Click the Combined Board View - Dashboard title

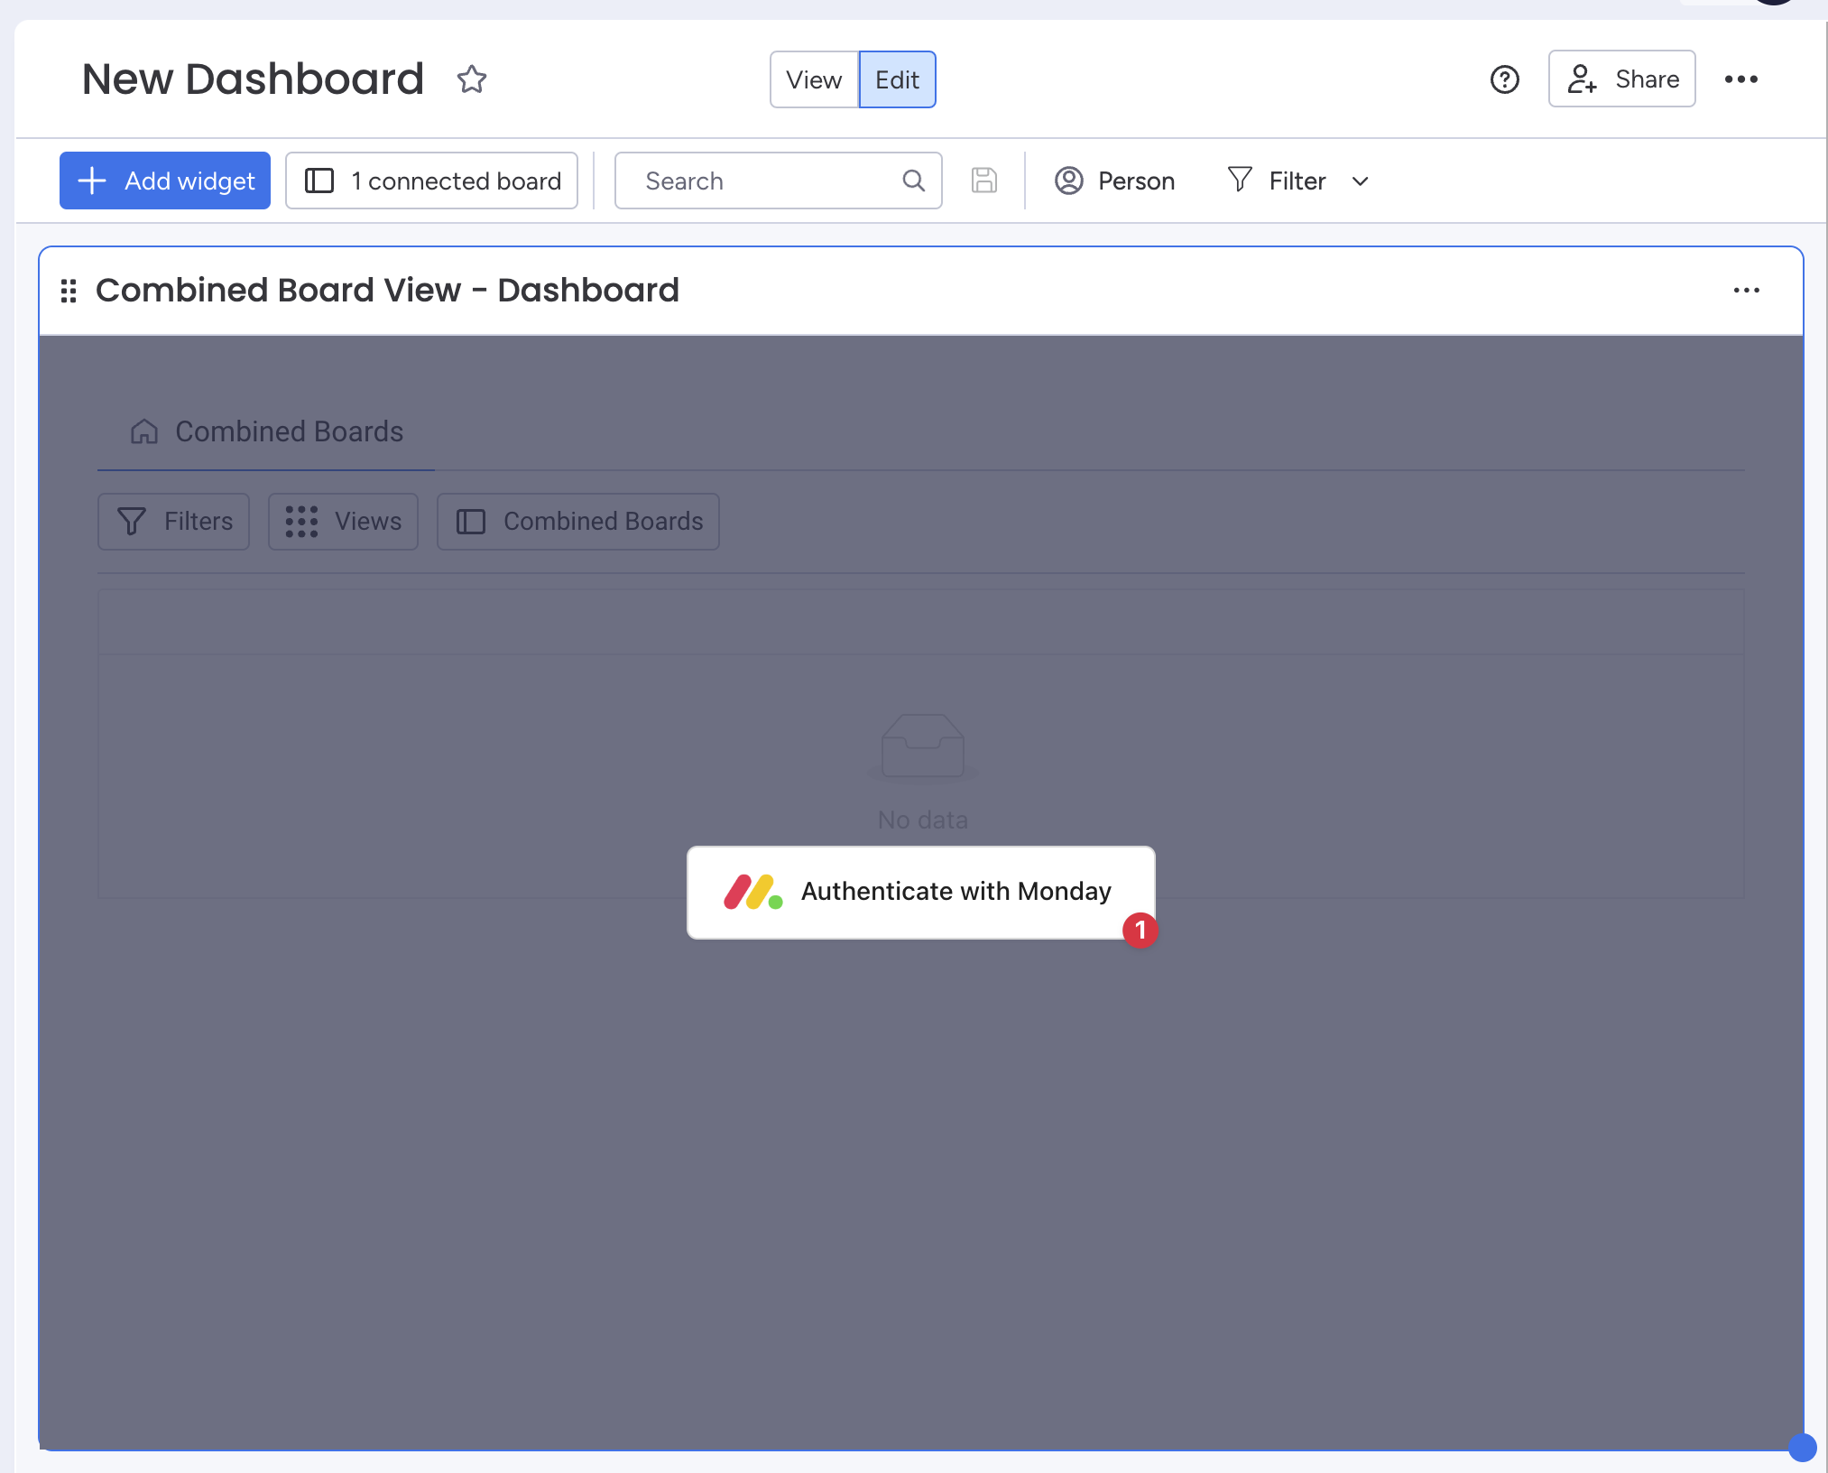387,291
